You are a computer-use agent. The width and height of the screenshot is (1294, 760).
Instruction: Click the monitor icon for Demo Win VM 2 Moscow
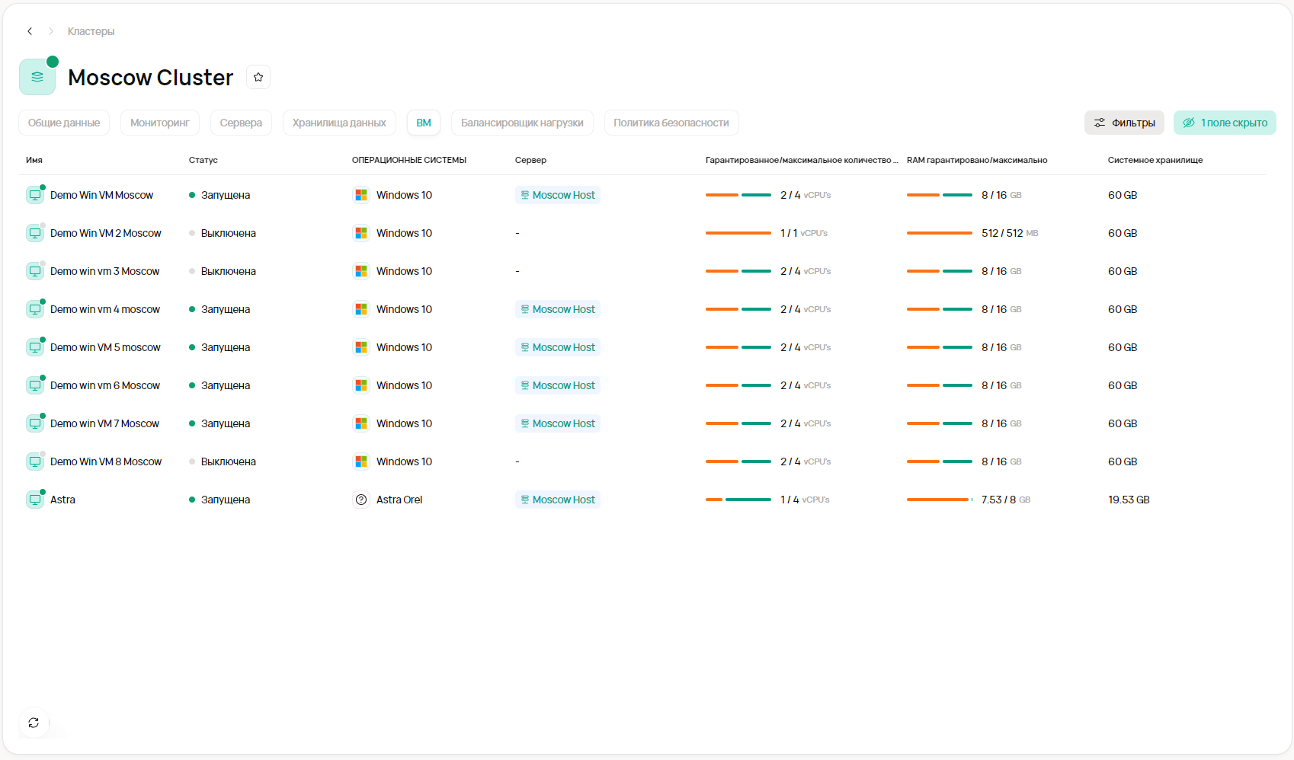click(35, 233)
